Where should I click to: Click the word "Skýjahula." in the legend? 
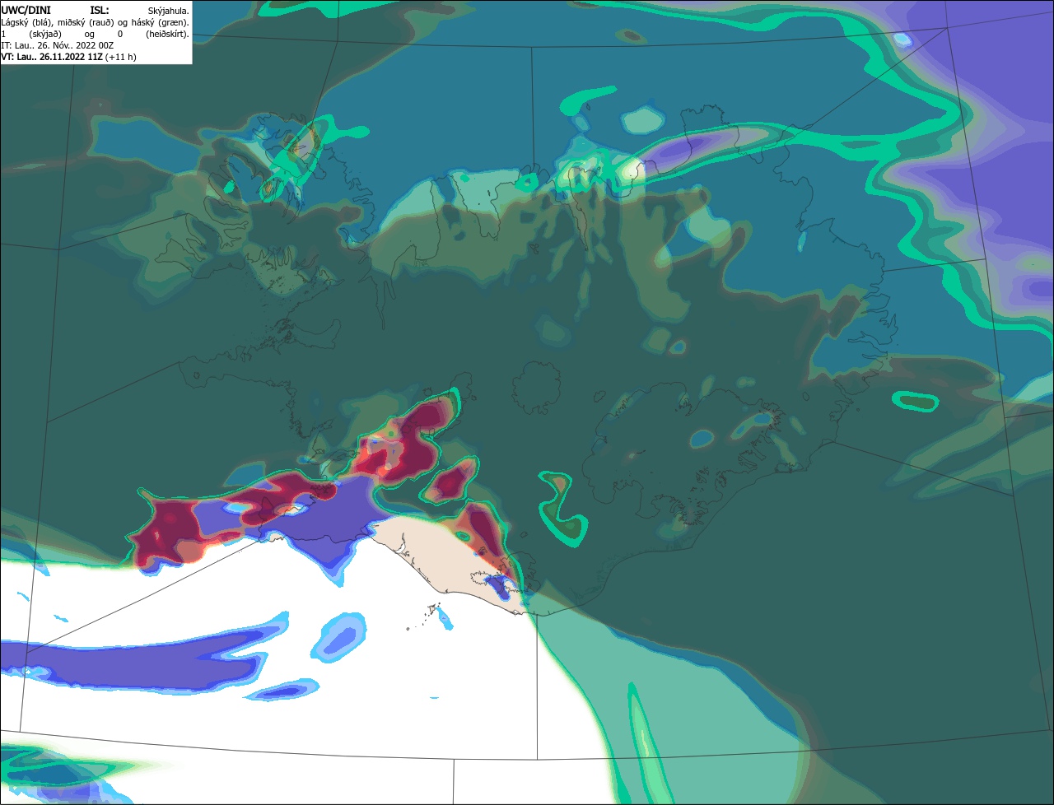tap(168, 12)
